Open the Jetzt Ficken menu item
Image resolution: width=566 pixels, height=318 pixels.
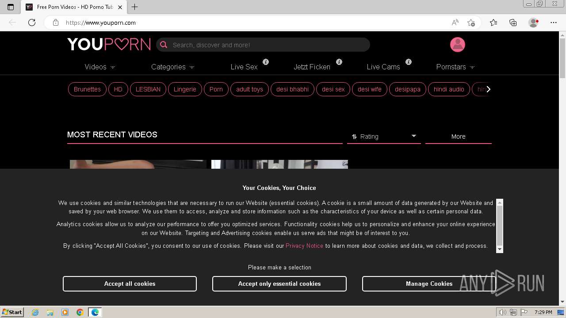[x=312, y=67]
